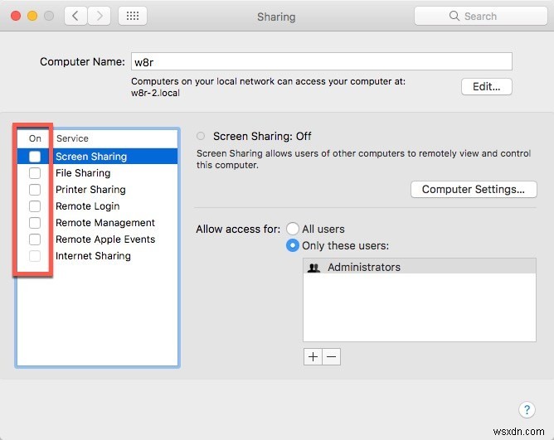Remove user with the minus button
Image resolution: width=554 pixels, height=440 pixels.
331,356
